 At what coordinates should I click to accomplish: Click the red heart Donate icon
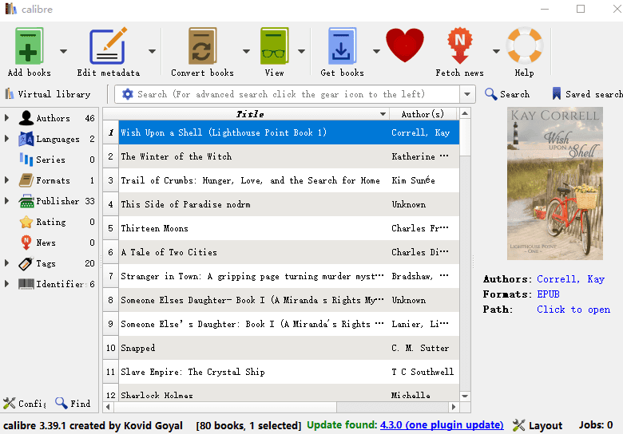click(405, 46)
